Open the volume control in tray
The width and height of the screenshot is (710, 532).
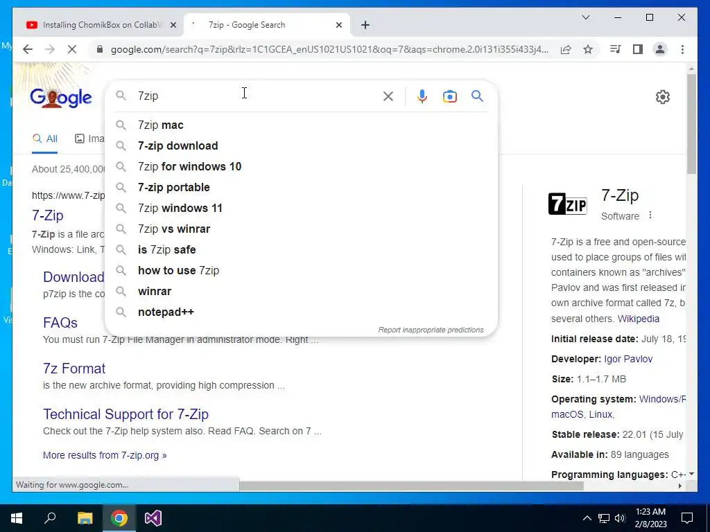tap(620, 518)
